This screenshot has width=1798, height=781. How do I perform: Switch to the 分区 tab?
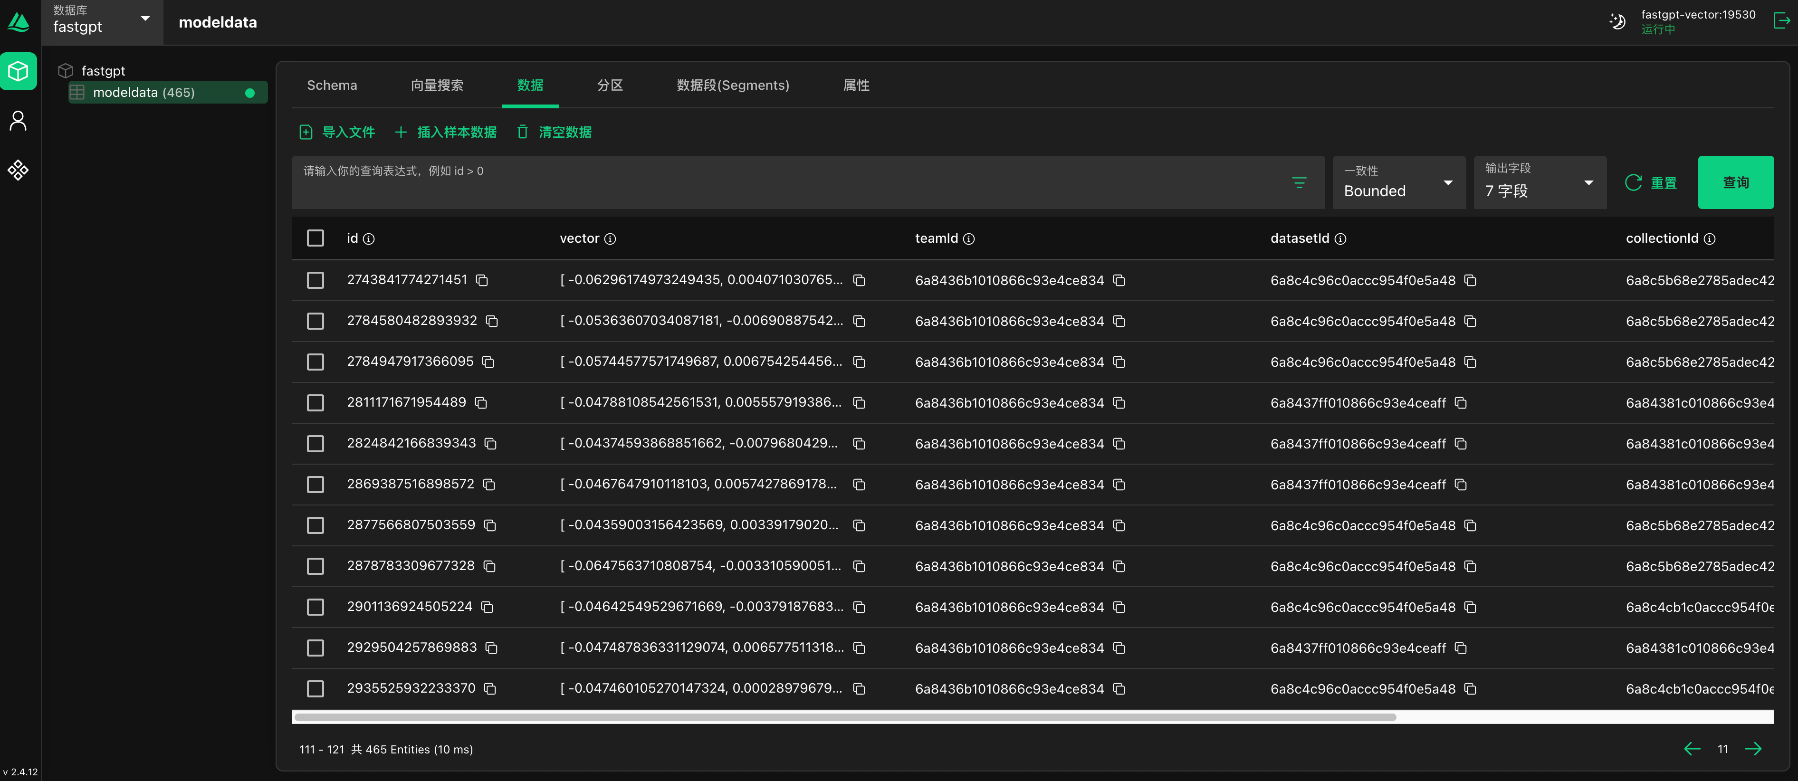point(610,85)
